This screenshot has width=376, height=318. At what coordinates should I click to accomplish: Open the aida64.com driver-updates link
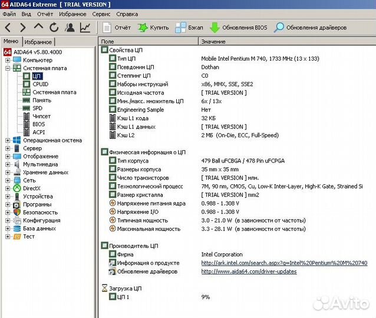coord(249,271)
